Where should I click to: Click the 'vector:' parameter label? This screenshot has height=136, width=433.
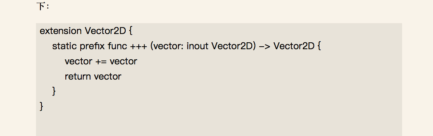[169, 46]
